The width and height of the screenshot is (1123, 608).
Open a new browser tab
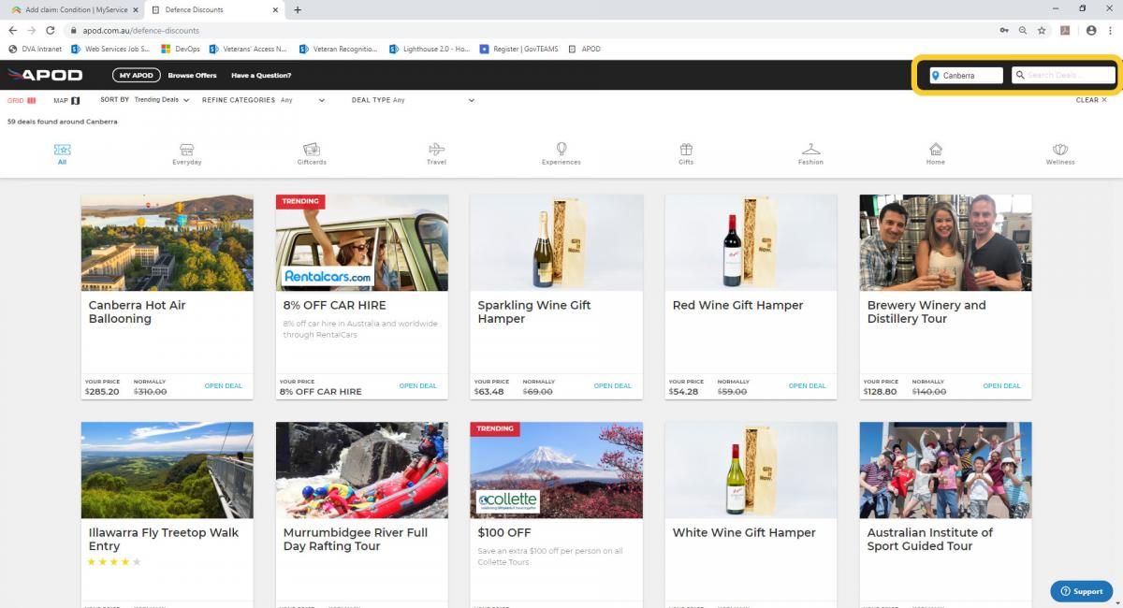pyautogui.click(x=298, y=9)
